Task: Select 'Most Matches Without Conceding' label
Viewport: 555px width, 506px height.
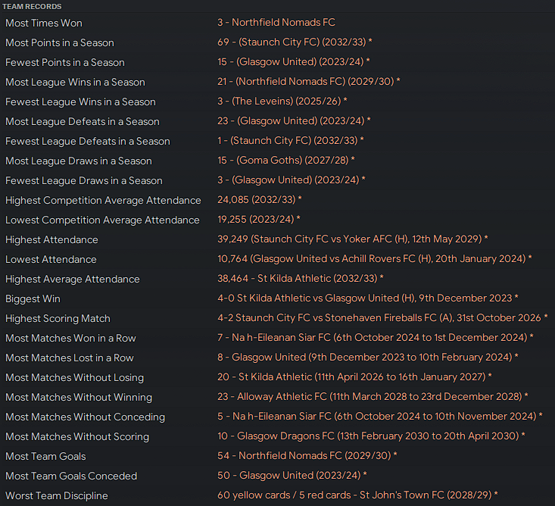Action: tap(86, 417)
